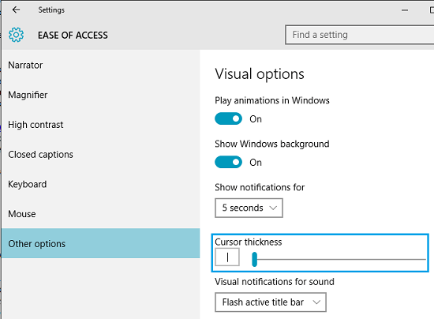Screen dimensions: 434x319
Task: Click the Cursor thickness slider handle
Action: point(254,260)
